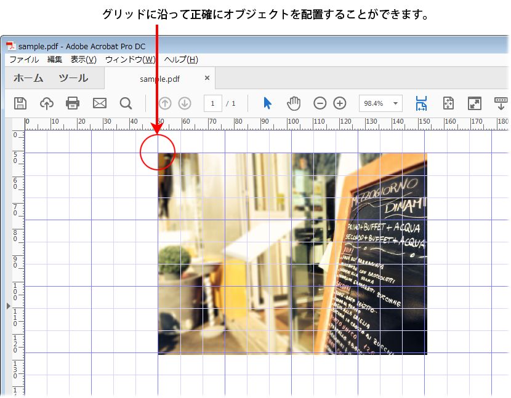Go to previous page arrow
The width and height of the screenshot is (511, 398).
click(x=165, y=103)
